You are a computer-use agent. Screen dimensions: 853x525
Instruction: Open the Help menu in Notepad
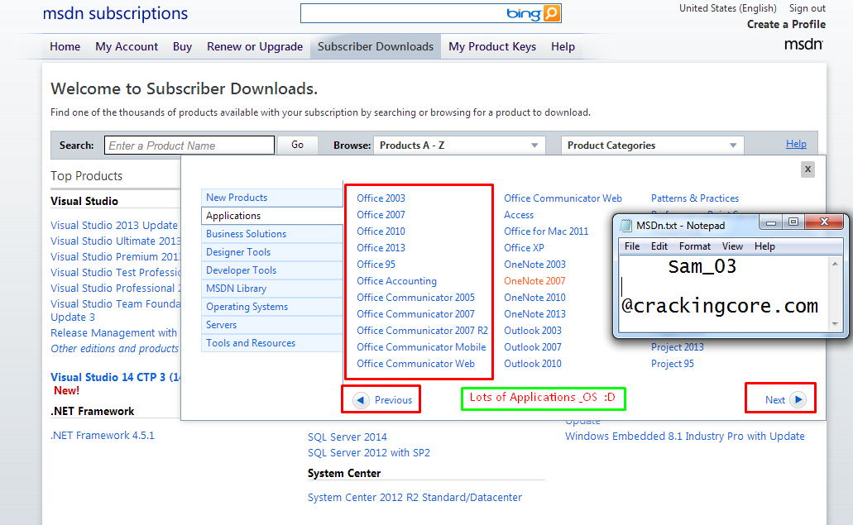tap(764, 246)
